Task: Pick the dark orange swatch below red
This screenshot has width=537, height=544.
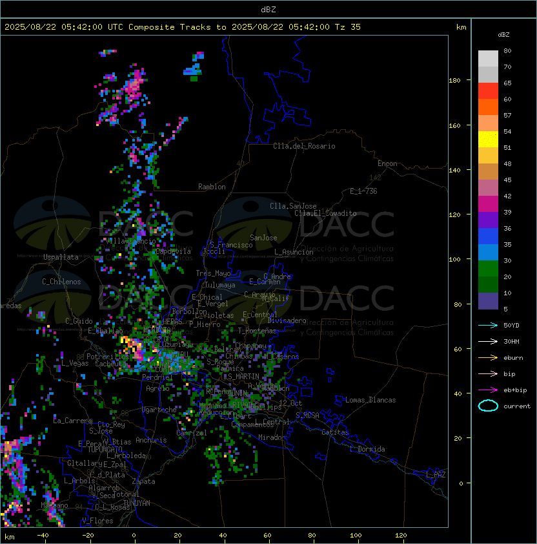Action: click(488, 107)
